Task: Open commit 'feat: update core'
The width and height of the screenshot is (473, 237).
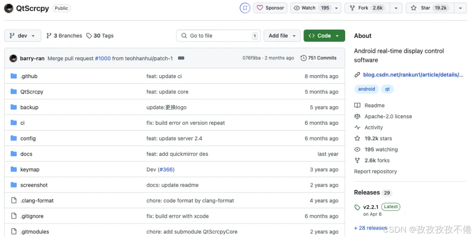Action: [x=167, y=92]
